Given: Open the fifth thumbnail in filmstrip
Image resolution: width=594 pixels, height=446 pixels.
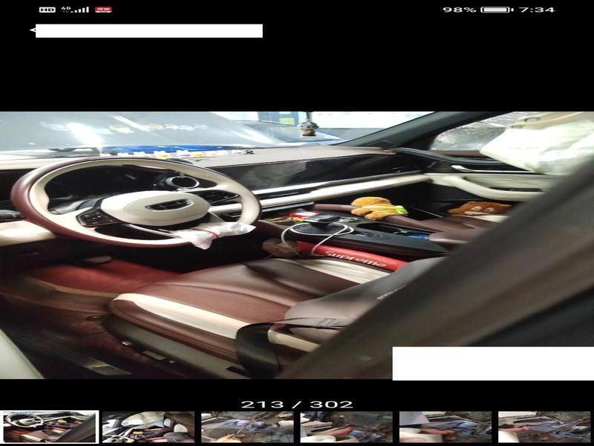Looking at the screenshot, I should (x=446, y=427).
